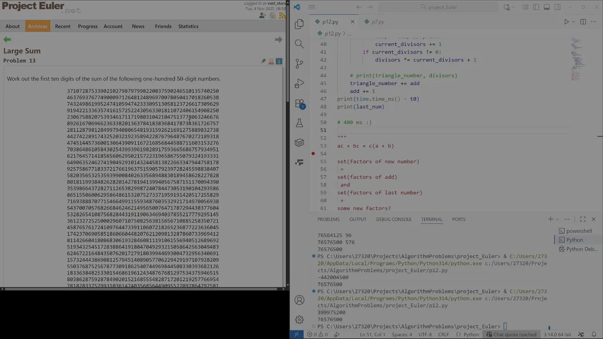Screen dimensions: 603x339
Task: Toggle the primary side bar visibility
Action: [x=536, y=7]
